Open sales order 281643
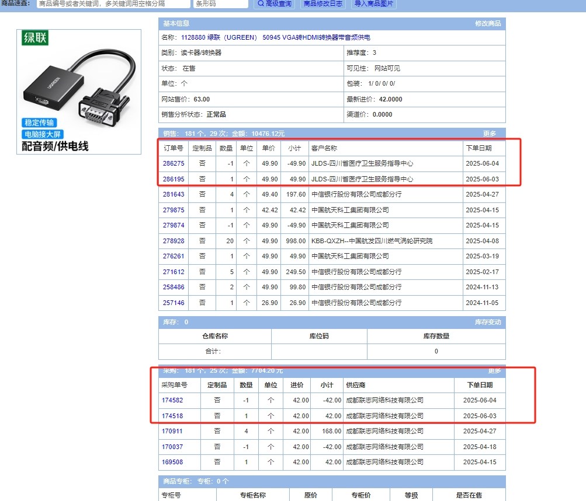 (174, 194)
